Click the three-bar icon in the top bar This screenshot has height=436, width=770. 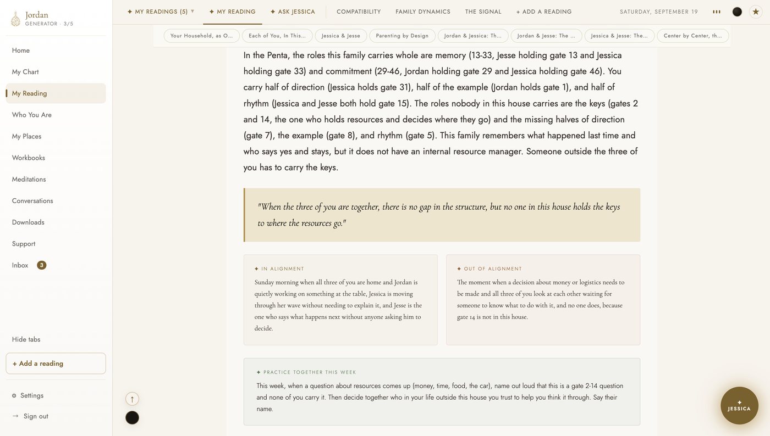pyautogui.click(x=717, y=12)
